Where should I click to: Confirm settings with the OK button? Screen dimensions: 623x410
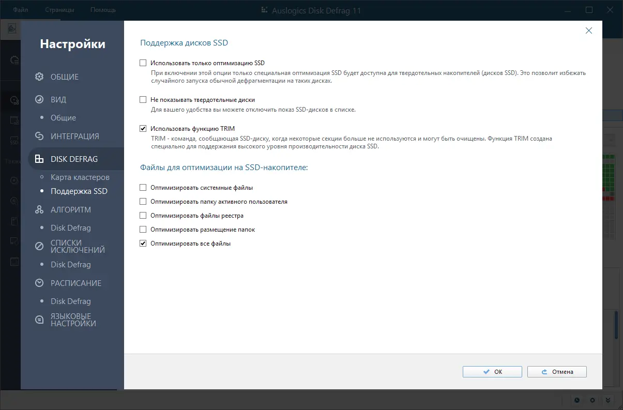click(492, 372)
